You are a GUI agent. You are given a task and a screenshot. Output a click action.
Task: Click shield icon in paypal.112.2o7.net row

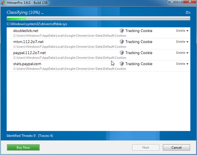click(121, 53)
